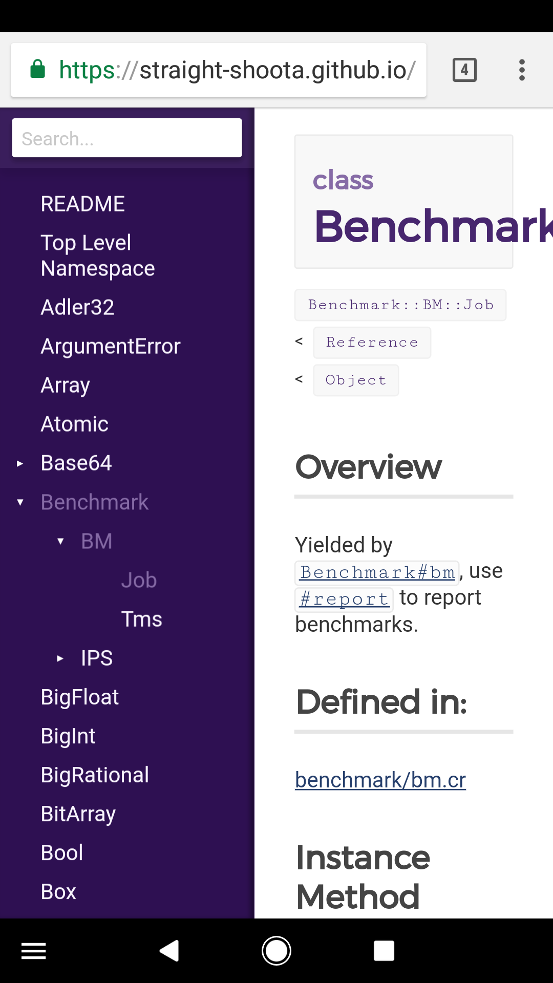
Task: Open BigInt in the sidebar
Action: point(68,736)
